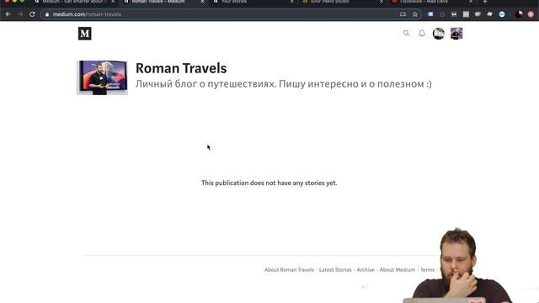The image size is (539, 303).
Task: Click the Chrome profile avatar in toolbar
Action: [x=519, y=14]
